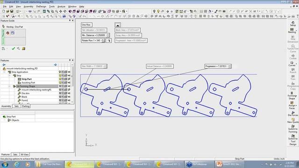The height and width of the screenshot is (168, 299).
Task: Open the Curves dropdown arrow in right sidebar
Action: (296, 64)
